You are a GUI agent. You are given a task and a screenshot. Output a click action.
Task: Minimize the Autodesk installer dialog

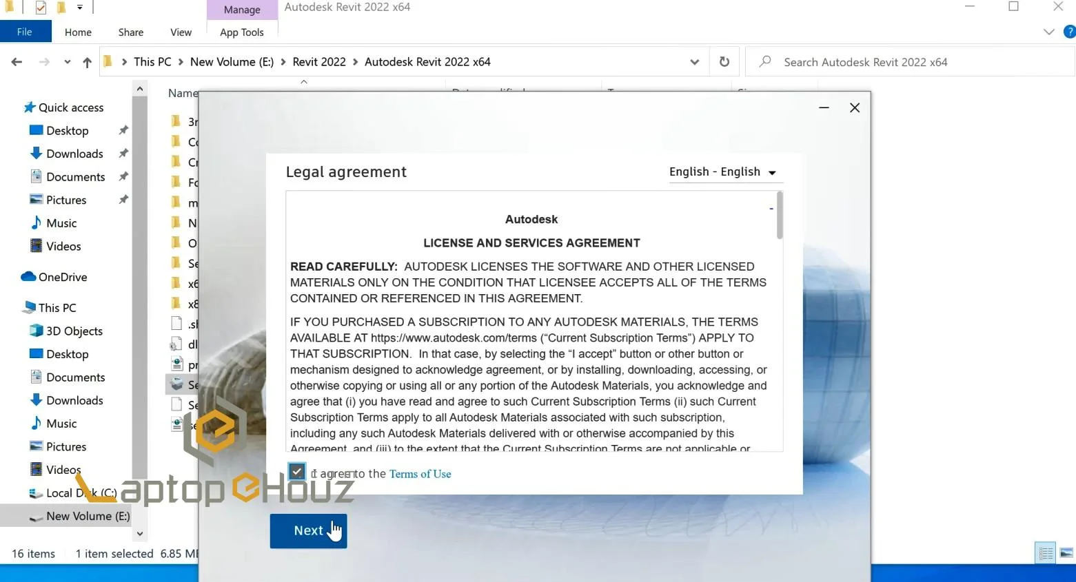pos(824,107)
